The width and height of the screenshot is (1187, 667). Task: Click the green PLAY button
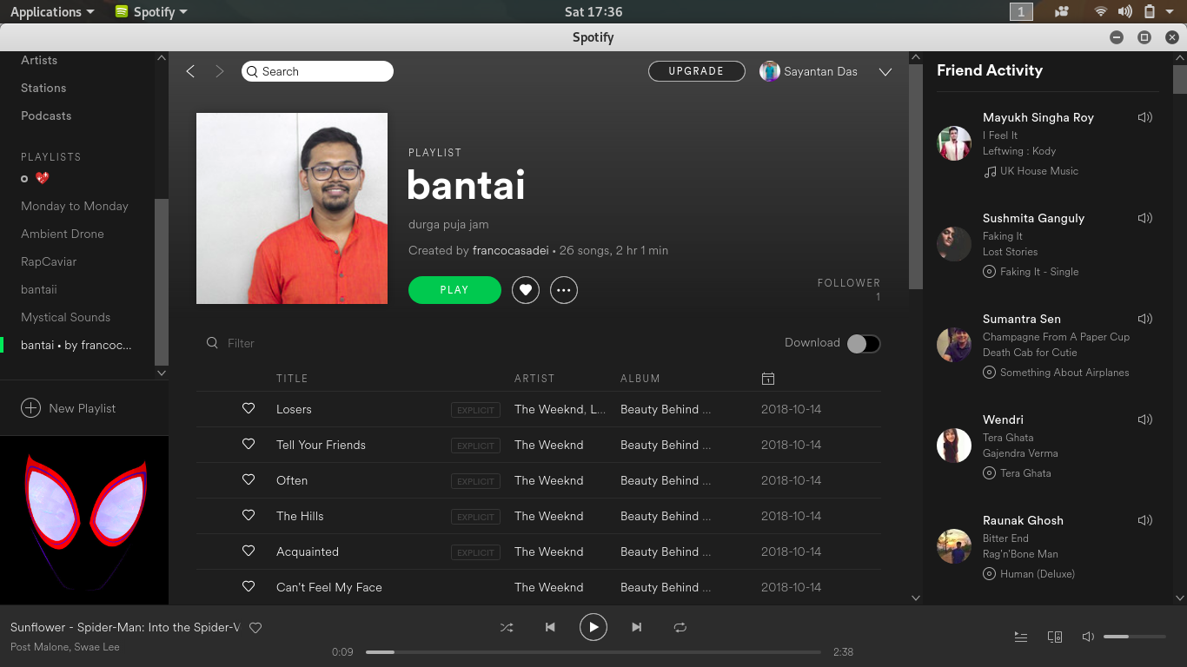click(x=454, y=290)
